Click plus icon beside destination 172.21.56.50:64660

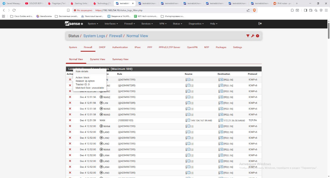click(222, 120)
